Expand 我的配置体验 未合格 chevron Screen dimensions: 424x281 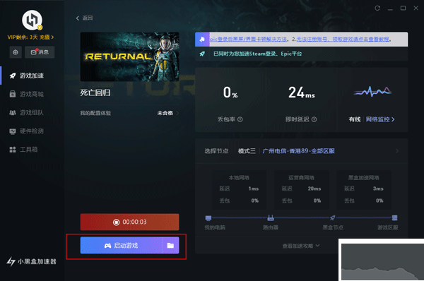pos(177,113)
